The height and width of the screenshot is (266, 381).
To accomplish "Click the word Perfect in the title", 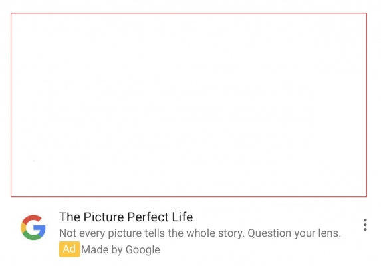I will (x=148, y=217).
